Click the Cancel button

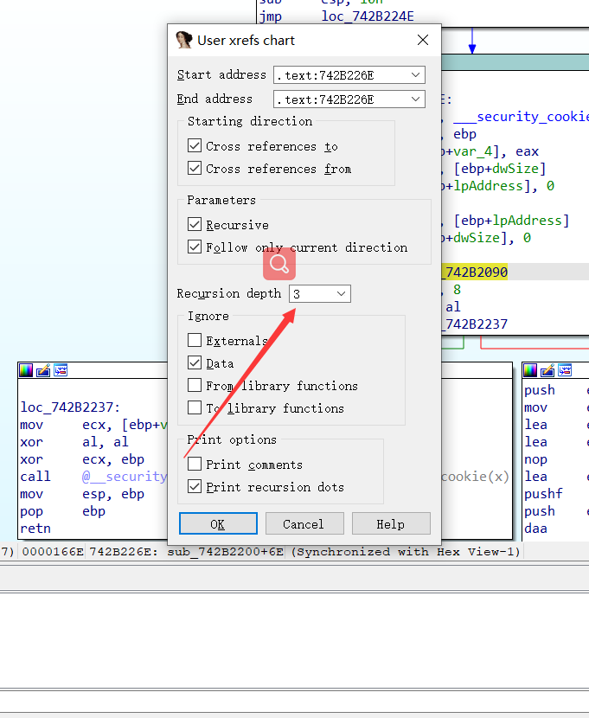click(304, 523)
